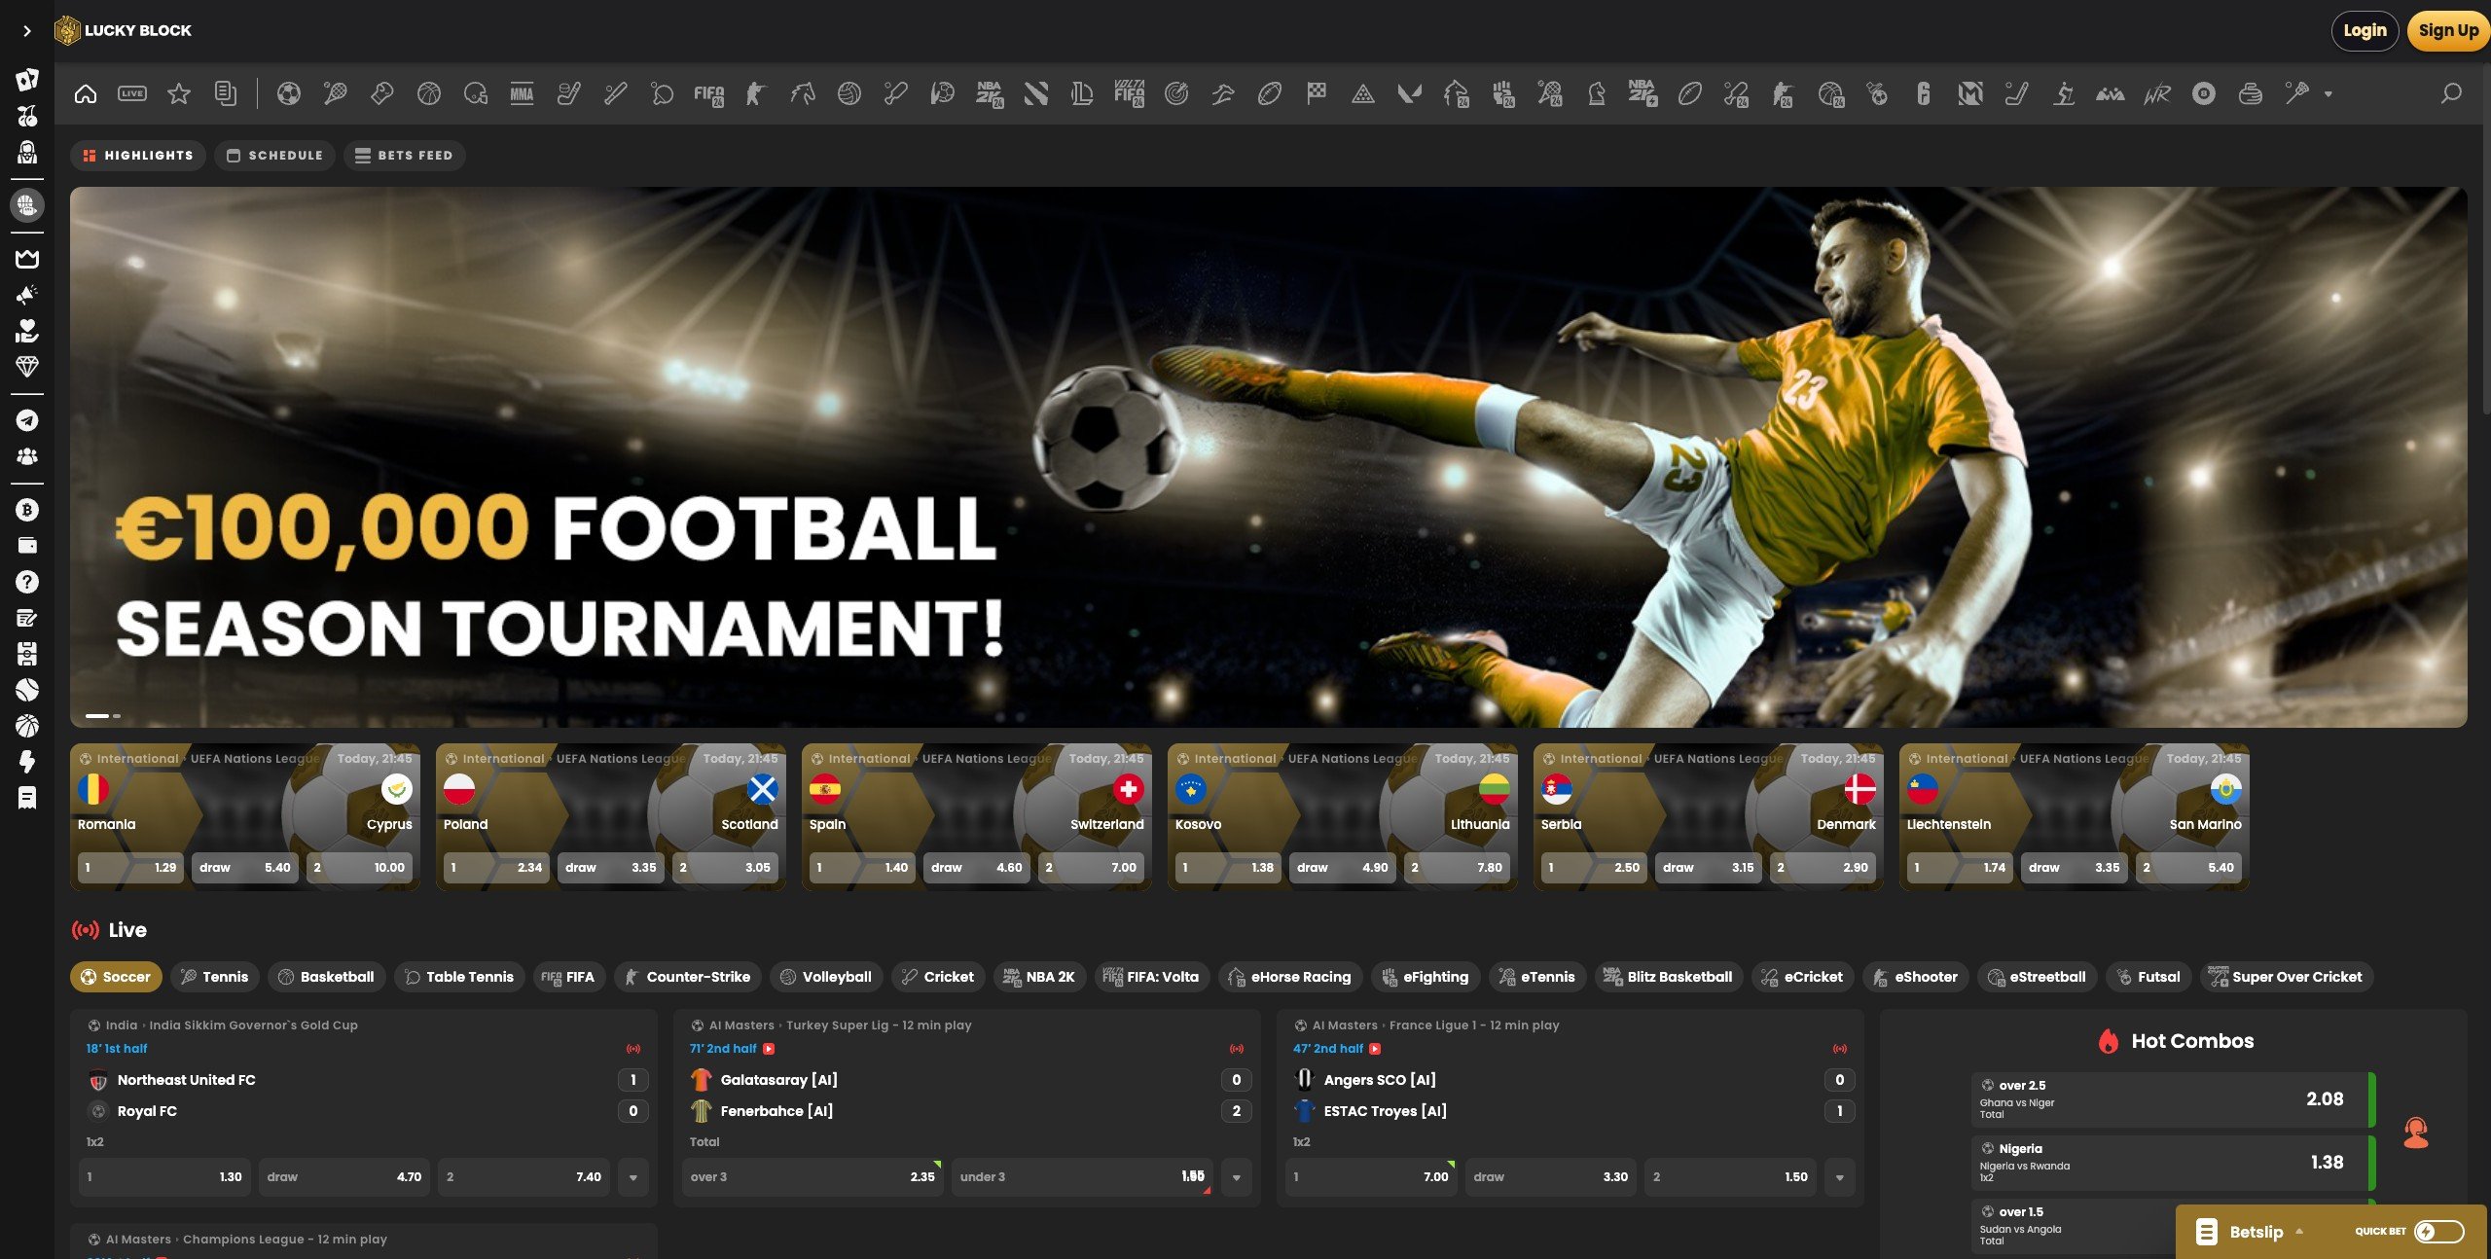The image size is (2491, 1259).
Task: Open crown icon in left sidebar
Action: tap(27, 259)
